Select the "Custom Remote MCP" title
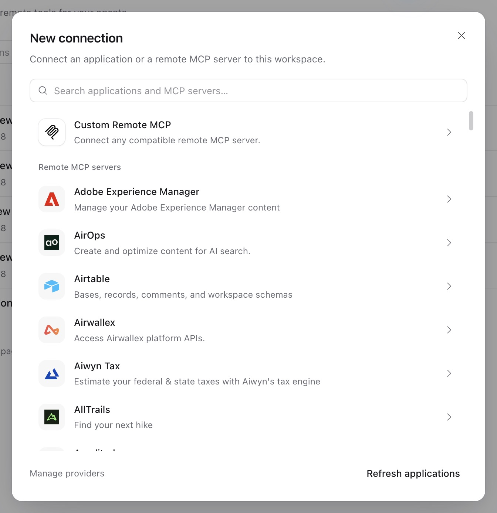The height and width of the screenshot is (513, 497). click(122, 125)
